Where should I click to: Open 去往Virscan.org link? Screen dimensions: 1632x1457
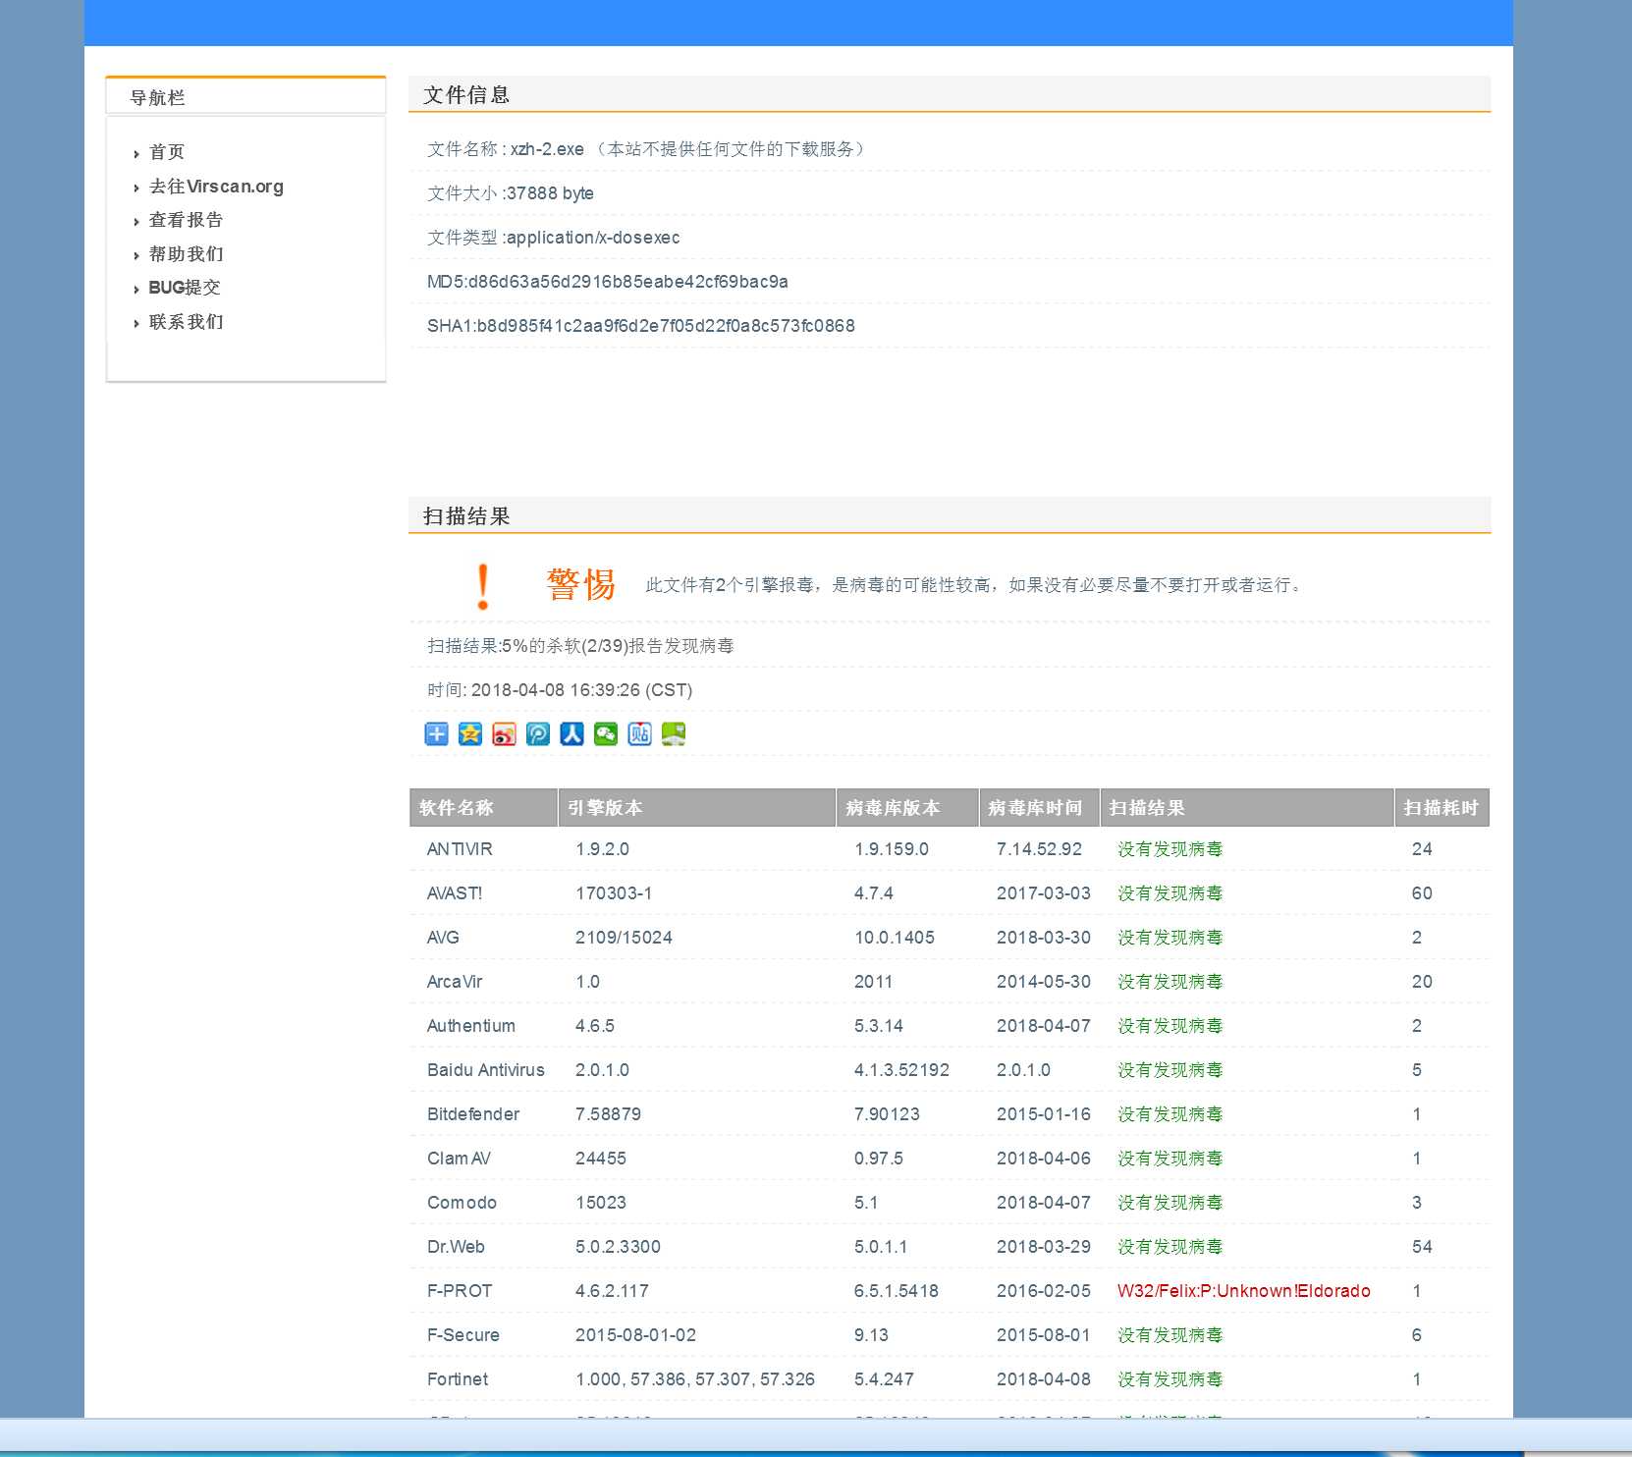(216, 187)
